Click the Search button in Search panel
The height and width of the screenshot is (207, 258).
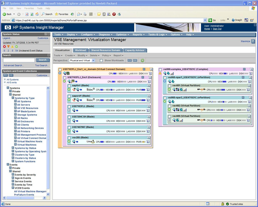click(43, 60)
